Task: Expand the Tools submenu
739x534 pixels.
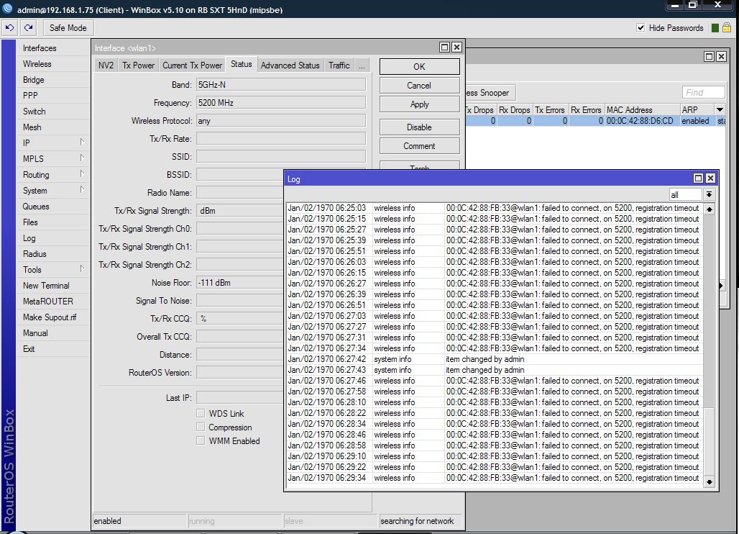Action: coord(82,269)
